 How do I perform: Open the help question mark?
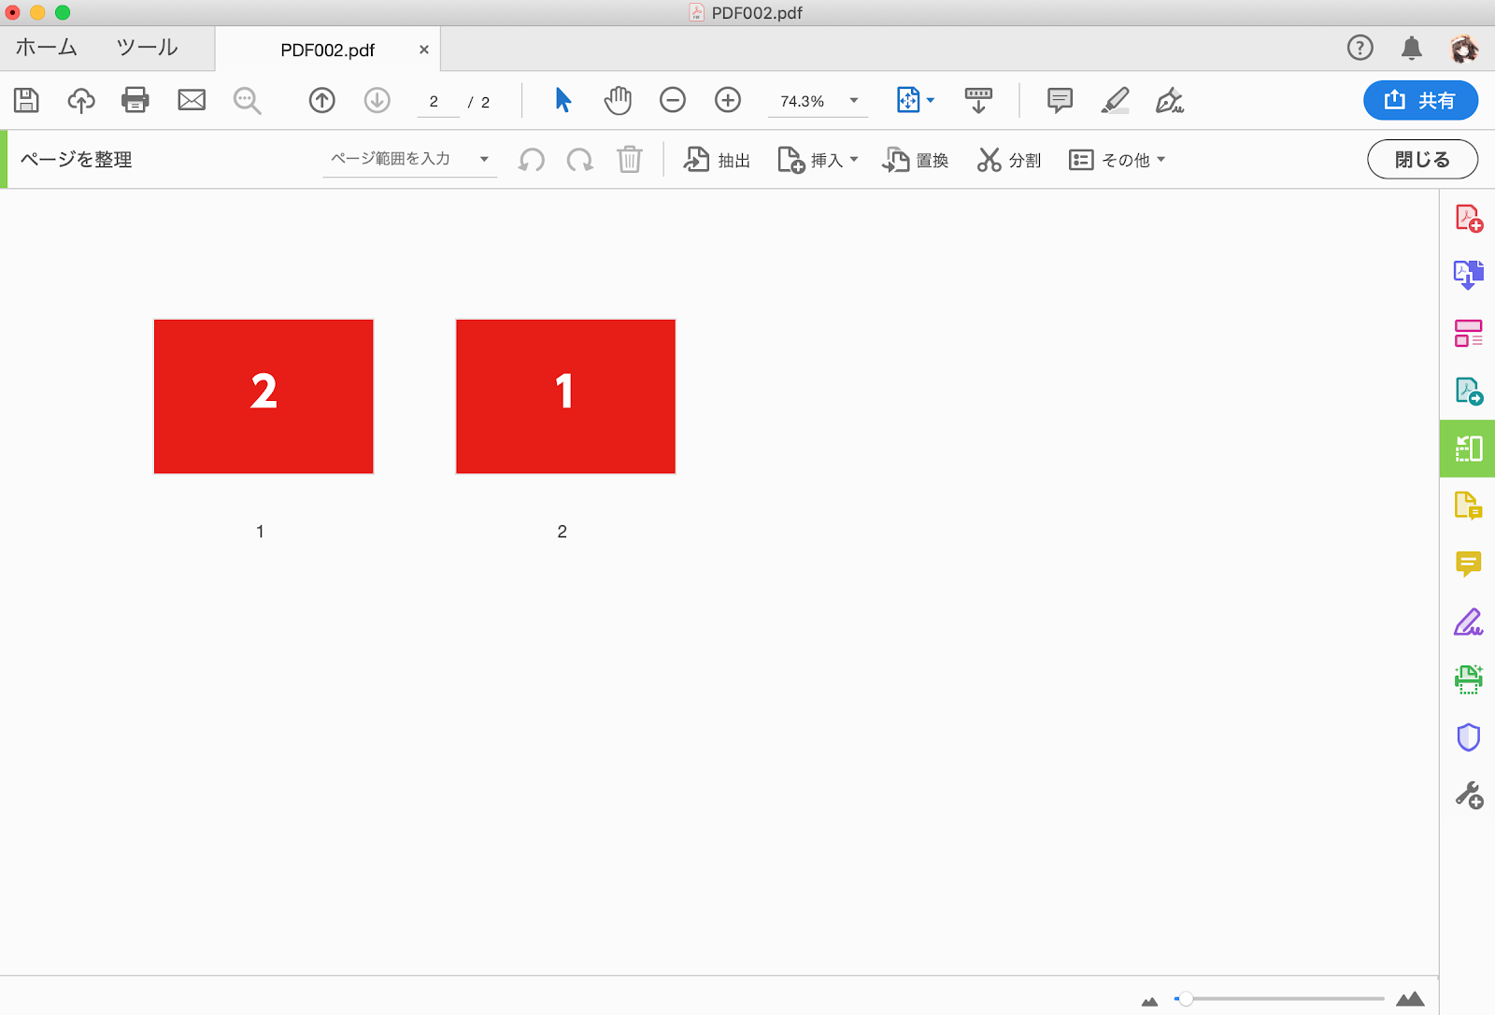click(x=1360, y=48)
